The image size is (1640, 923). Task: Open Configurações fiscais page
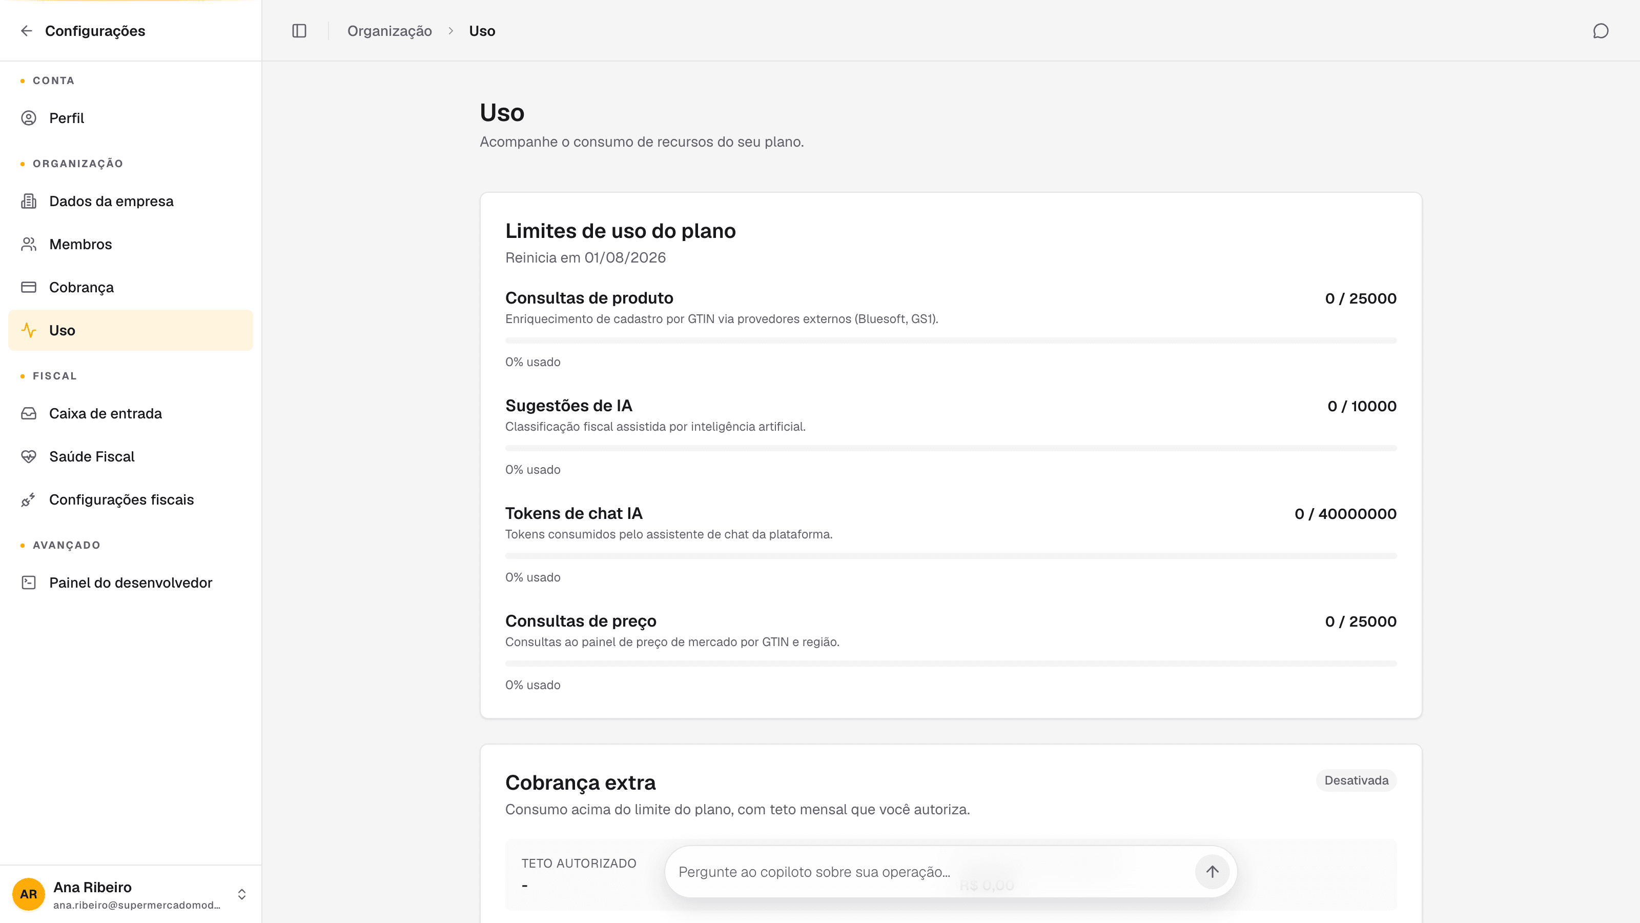click(x=131, y=500)
